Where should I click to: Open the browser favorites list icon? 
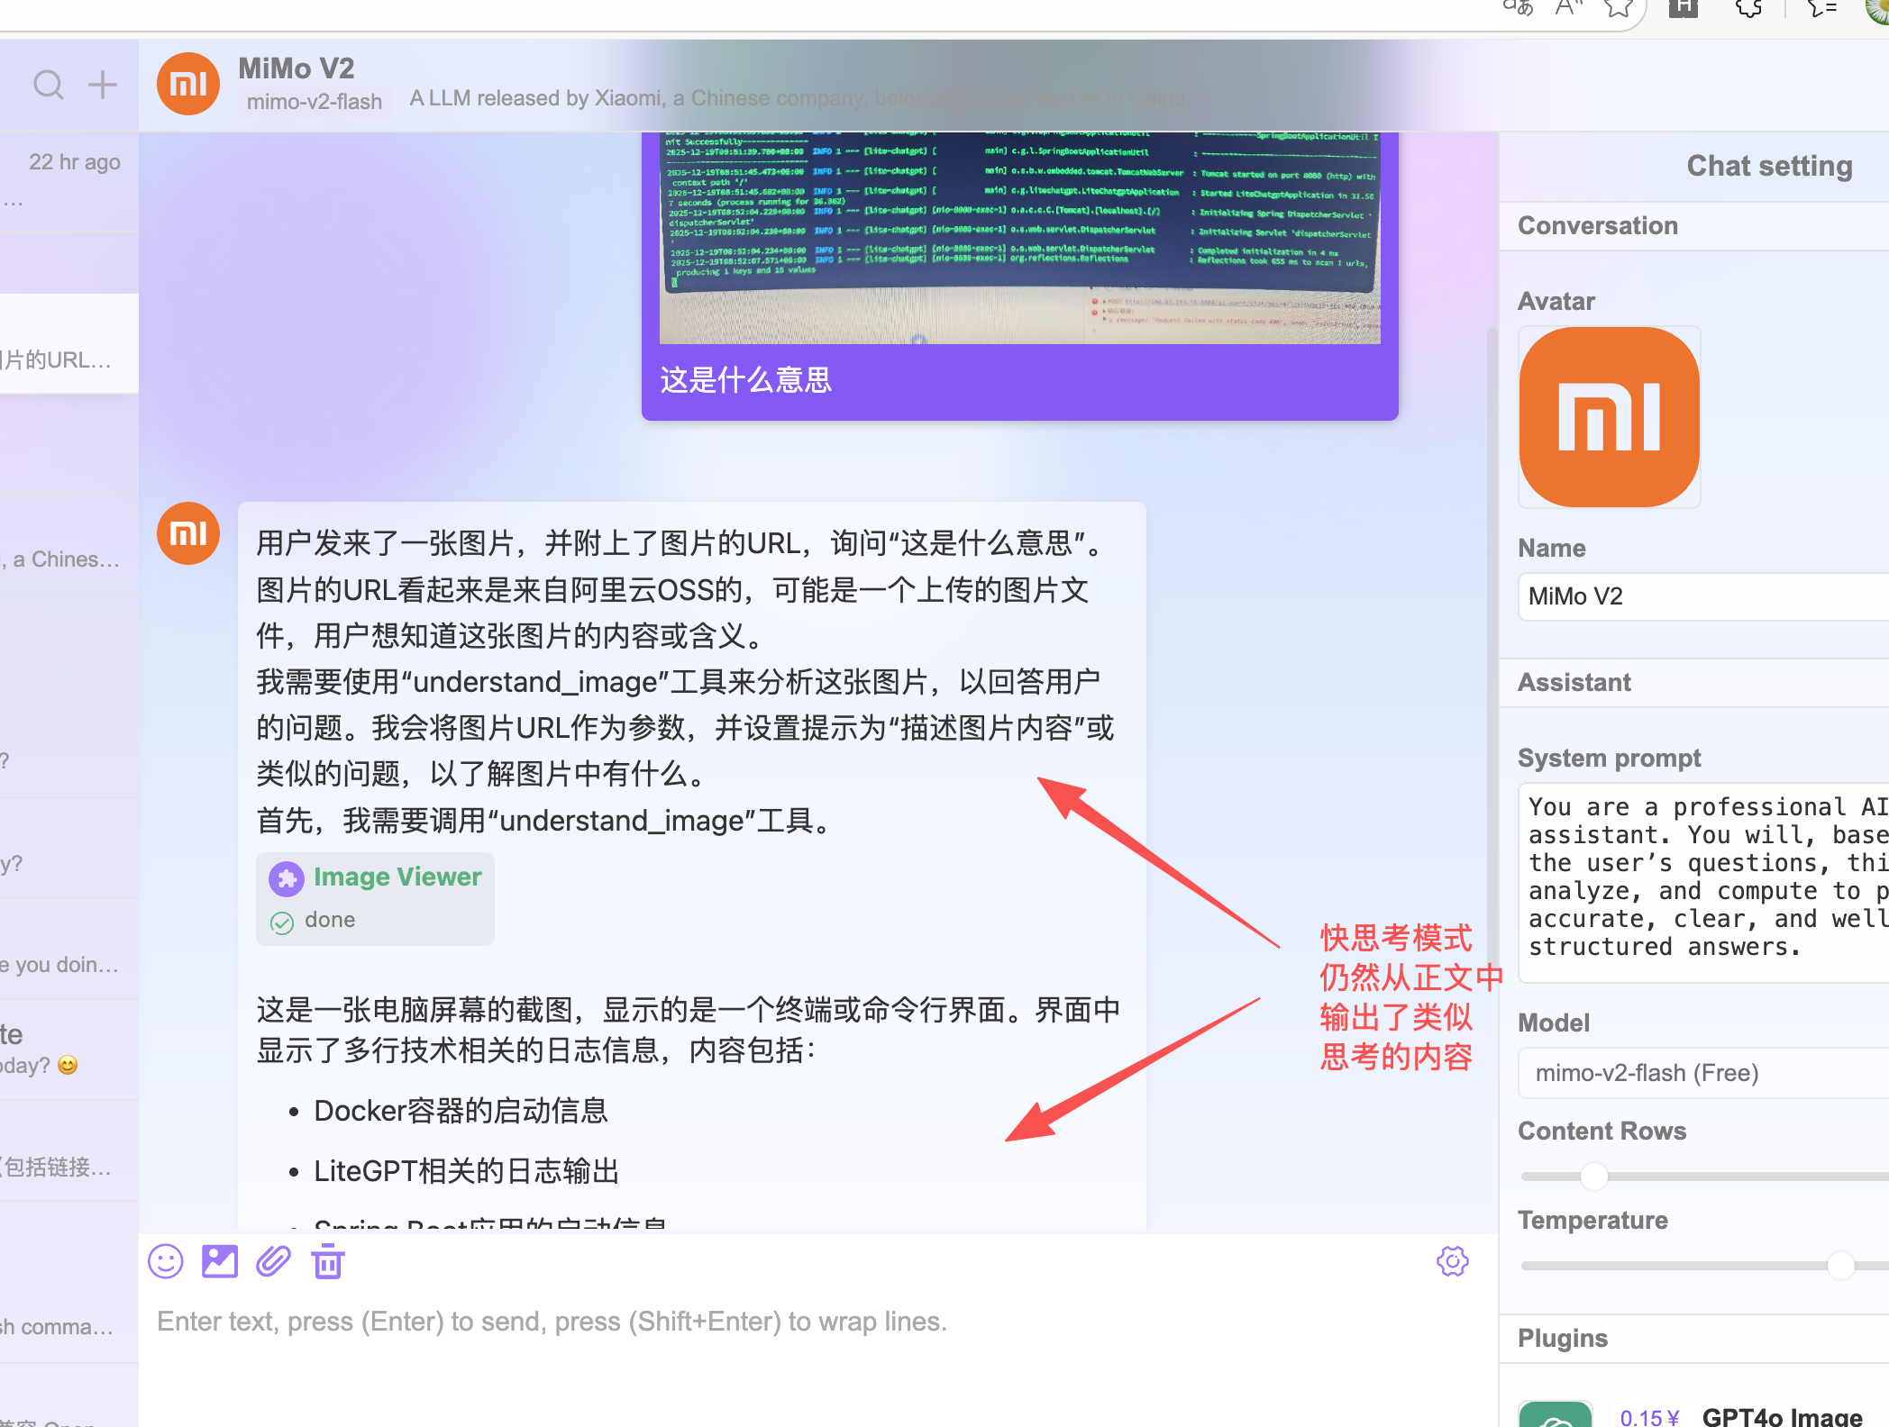[1821, 8]
